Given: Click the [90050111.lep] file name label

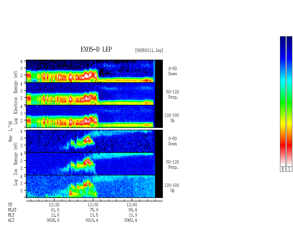Looking at the screenshot, I should point(149,50).
